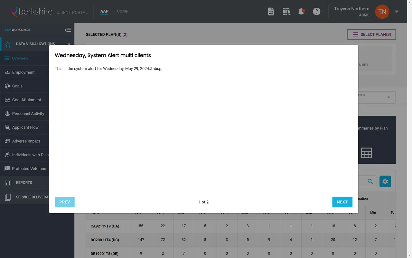Click the Goal Attainment chart icon
The height and width of the screenshot is (258, 412).
click(x=7, y=100)
